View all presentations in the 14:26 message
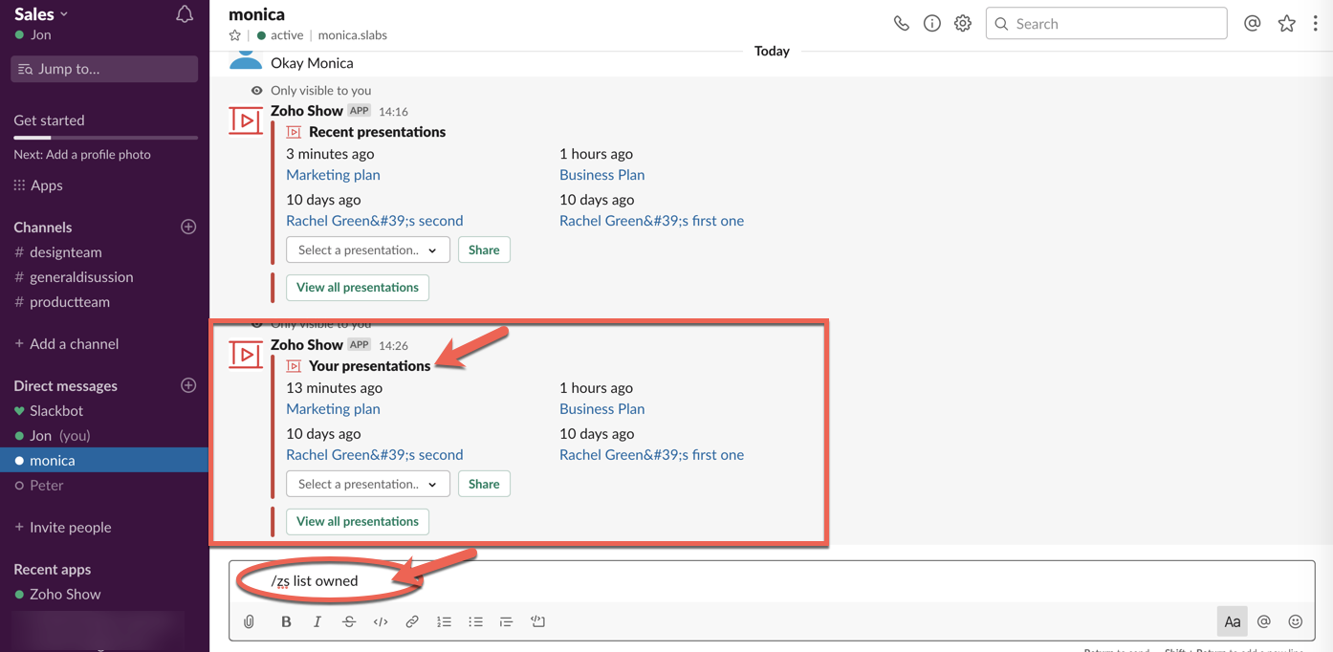This screenshot has width=1333, height=652. tap(358, 521)
